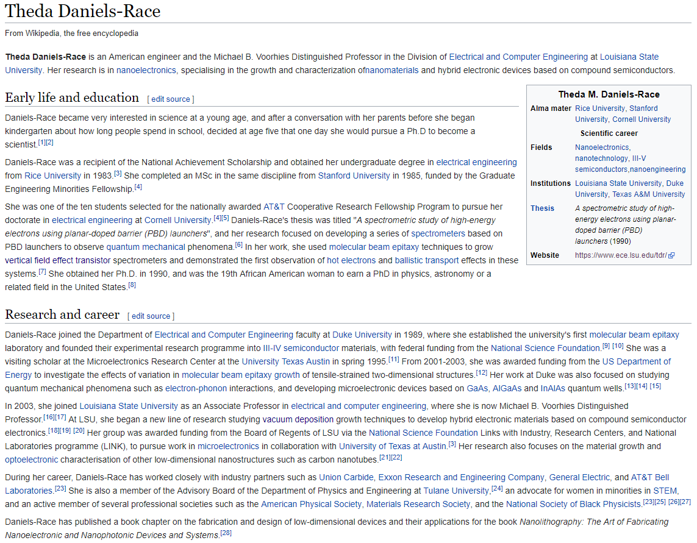Image resolution: width=697 pixels, height=543 pixels.
Task: Open the Cornell University link in doctorate sentence
Action: (178, 220)
